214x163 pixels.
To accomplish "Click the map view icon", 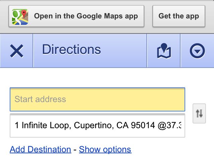I will [x=164, y=51].
